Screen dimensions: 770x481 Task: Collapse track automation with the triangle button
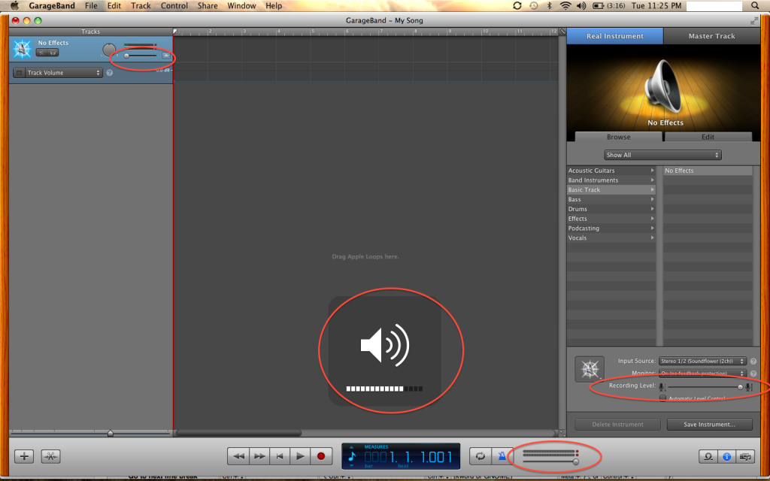[166, 56]
